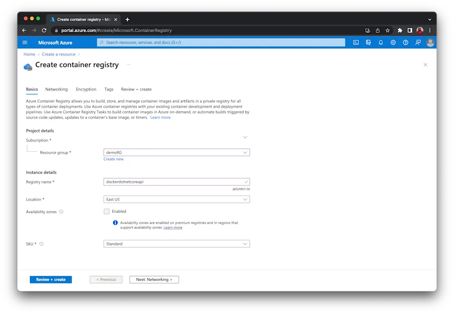Open the help question mark icon
The height and width of the screenshot is (314, 454).
click(406, 42)
